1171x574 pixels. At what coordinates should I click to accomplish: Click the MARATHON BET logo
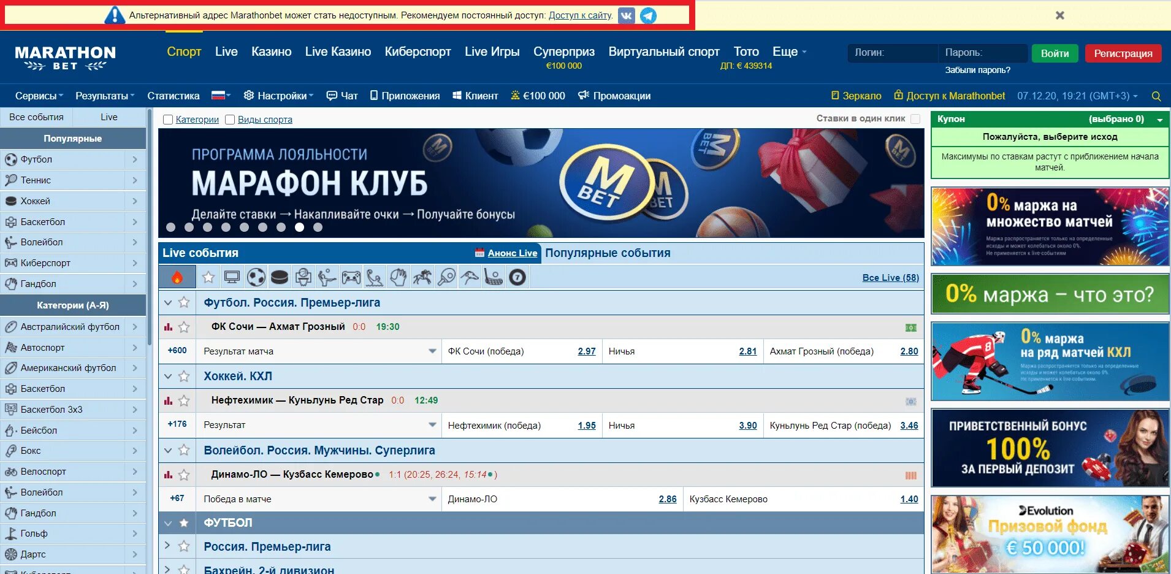pyautogui.click(x=65, y=58)
